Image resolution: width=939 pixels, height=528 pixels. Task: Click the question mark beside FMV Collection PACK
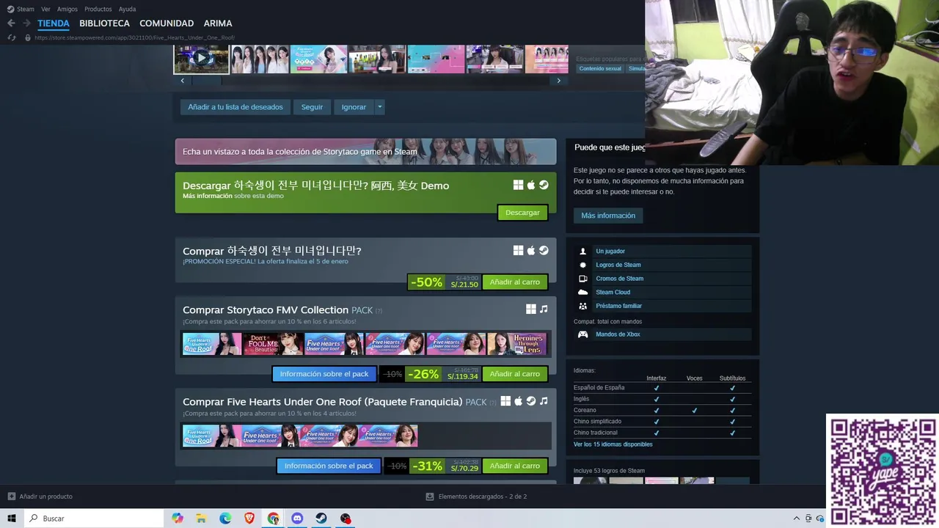[379, 311]
